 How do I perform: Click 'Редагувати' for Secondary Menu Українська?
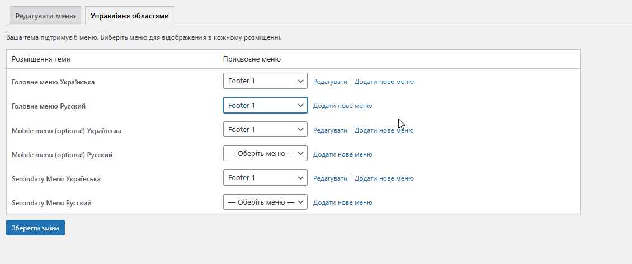[330, 178]
